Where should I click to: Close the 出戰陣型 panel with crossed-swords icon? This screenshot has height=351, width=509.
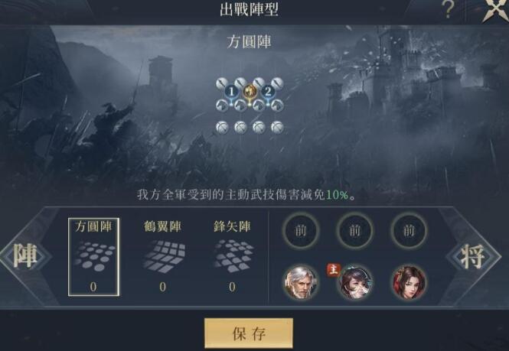(495, 10)
